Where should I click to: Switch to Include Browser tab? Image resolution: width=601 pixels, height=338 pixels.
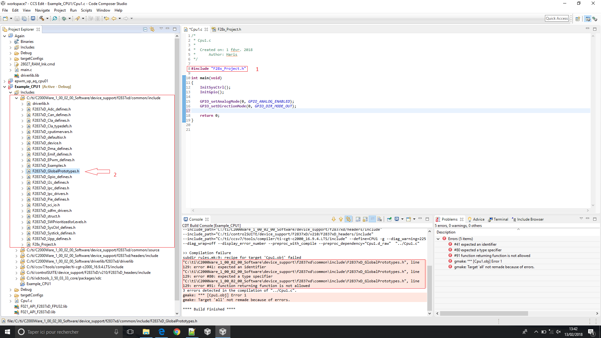pos(528,219)
